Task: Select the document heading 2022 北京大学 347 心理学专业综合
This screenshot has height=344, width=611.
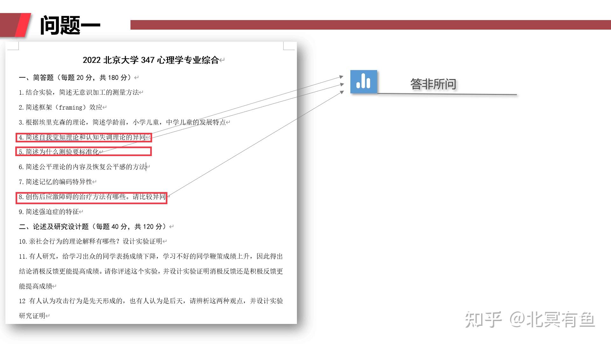Action: [x=153, y=60]
